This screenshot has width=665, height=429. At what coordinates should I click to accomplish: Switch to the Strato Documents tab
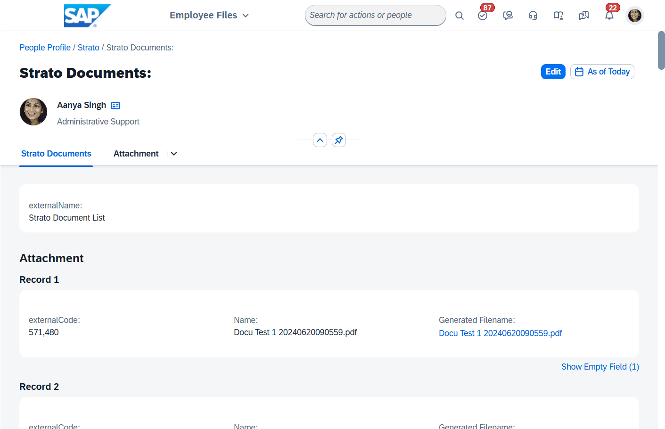tap(56, 154)
